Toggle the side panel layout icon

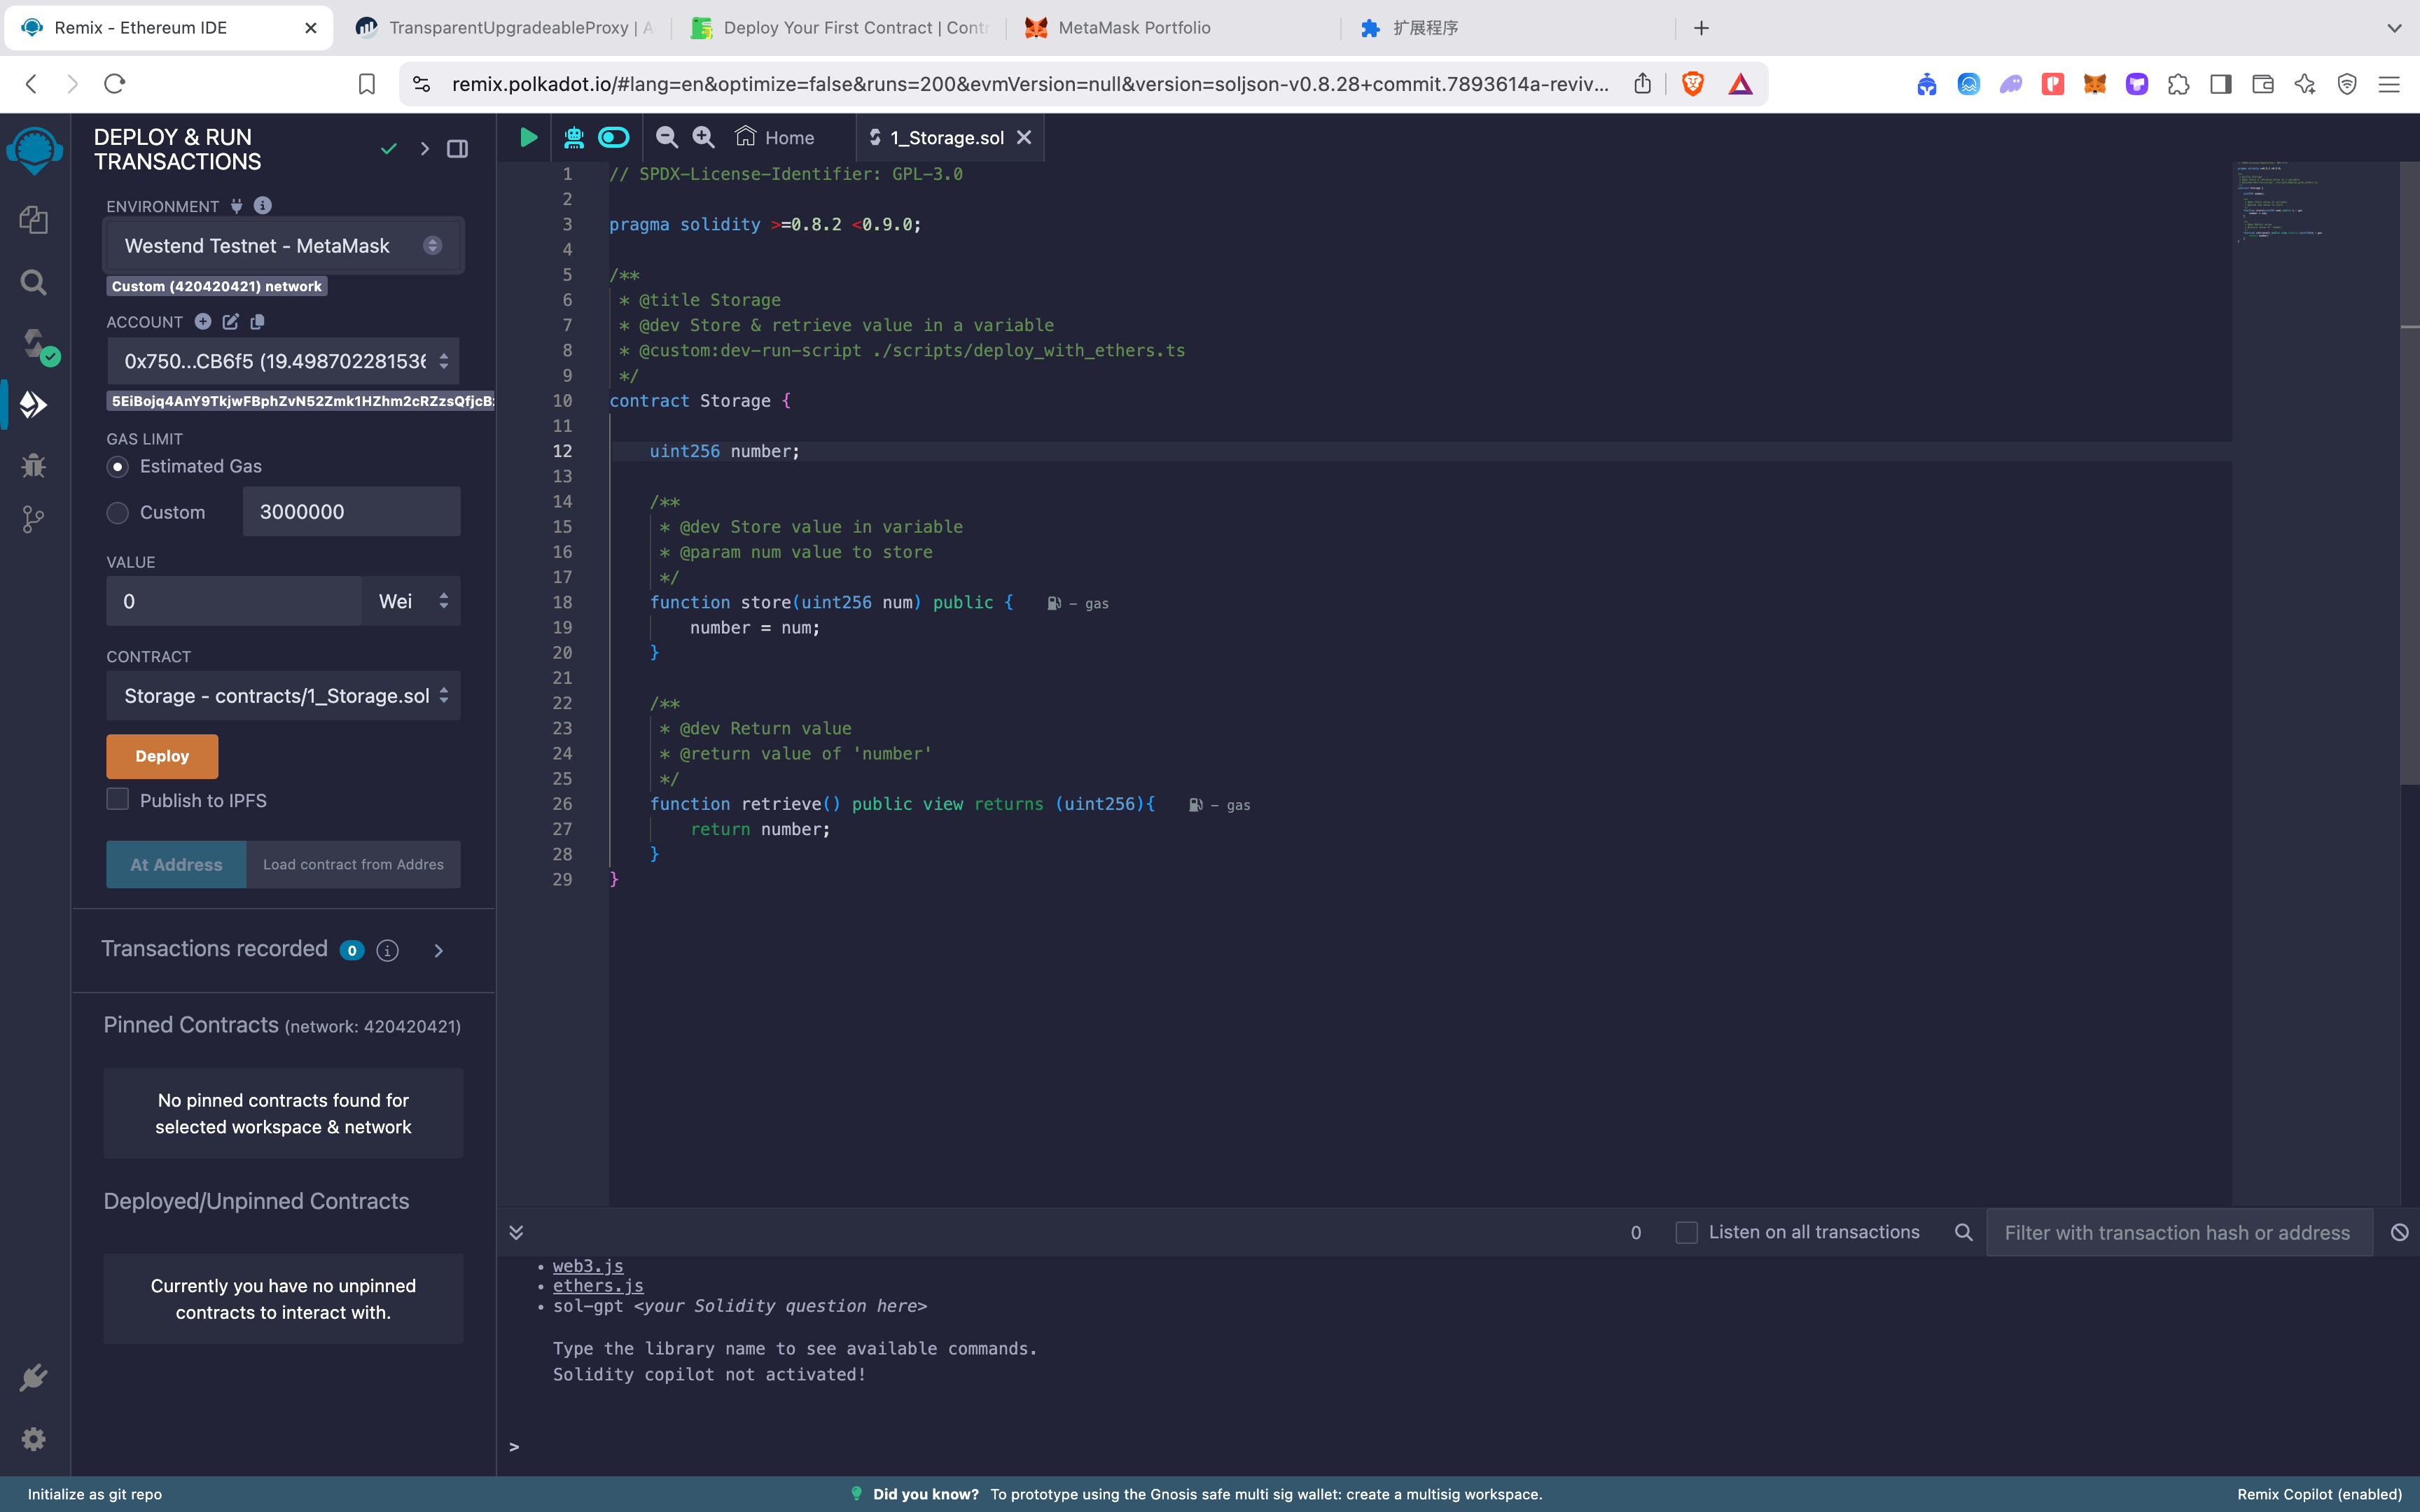(x=457, y=149)
